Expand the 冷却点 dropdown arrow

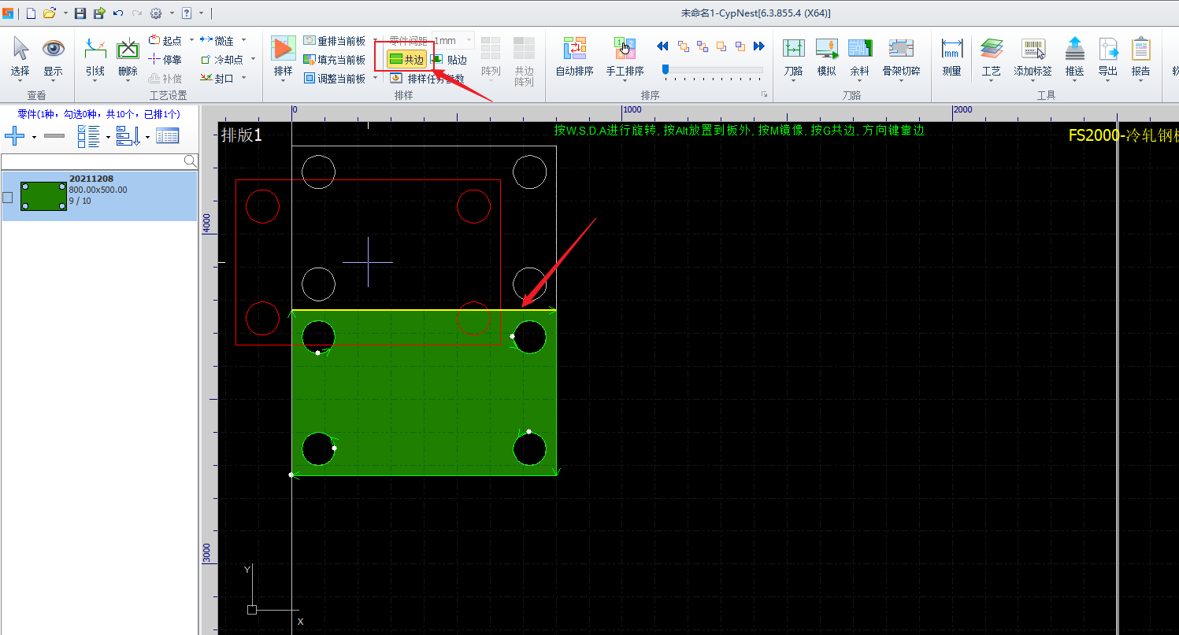pos(253,60)
